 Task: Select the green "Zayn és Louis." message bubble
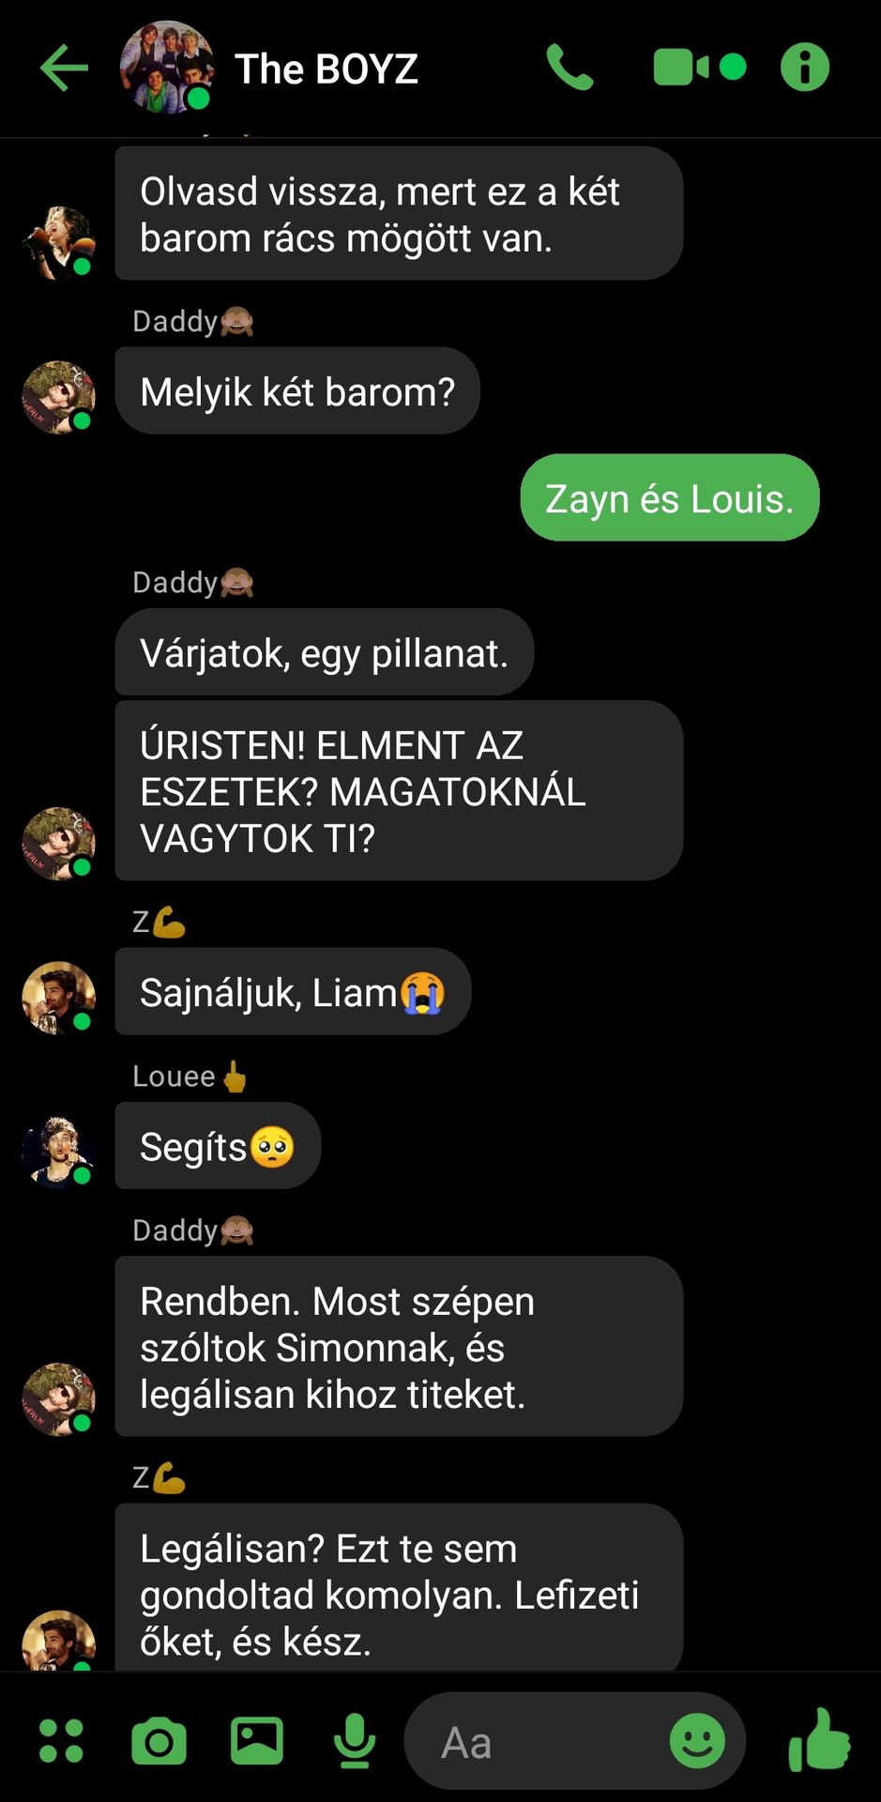click(670, 497)
